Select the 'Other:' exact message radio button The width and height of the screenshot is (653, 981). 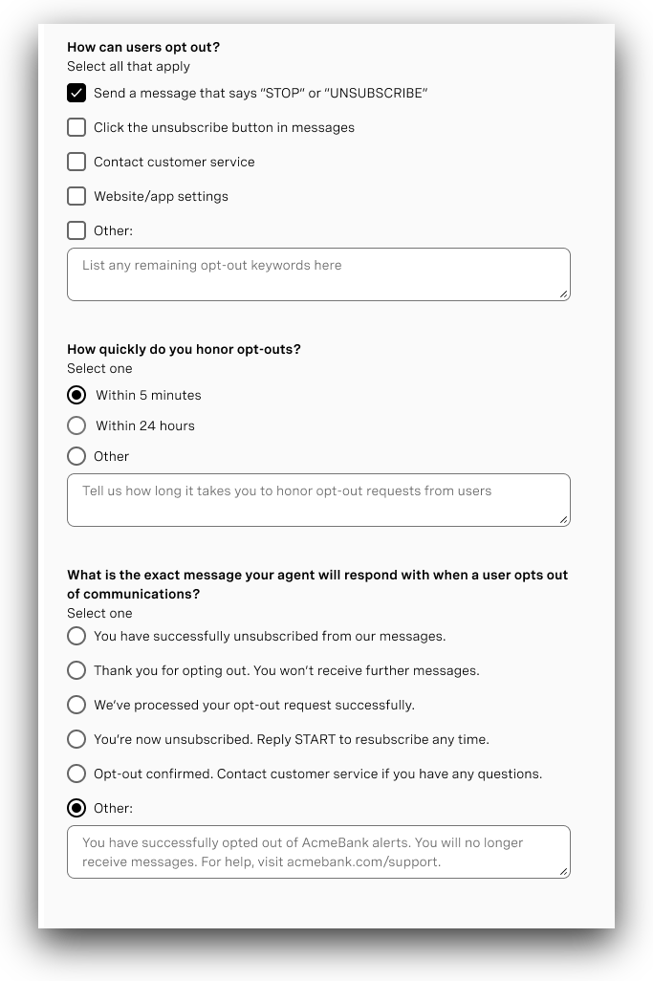coord(76,808)
